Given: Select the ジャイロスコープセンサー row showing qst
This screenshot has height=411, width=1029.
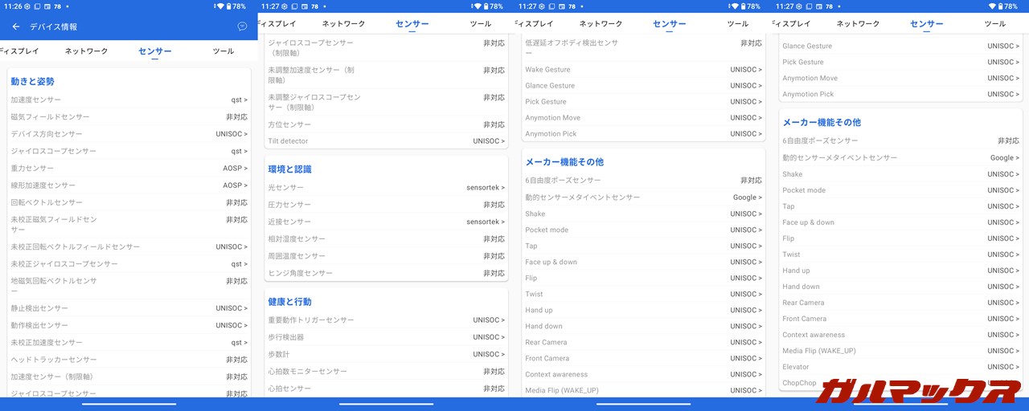Looking at the screenshot, I should coord(129,151).
